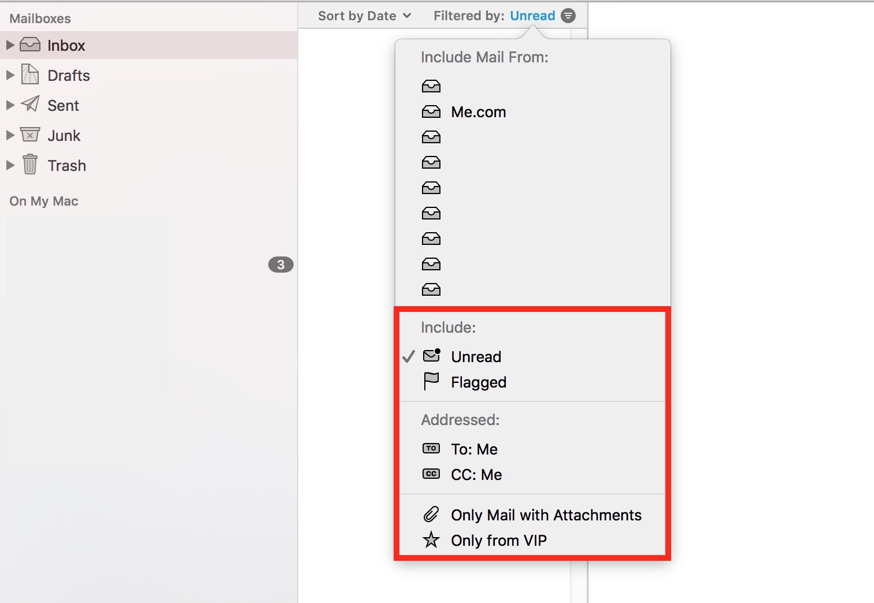This screenshot has width=874, height=603.
Task: Expand the Trash disclosure triangle
Action: (10, 165)
